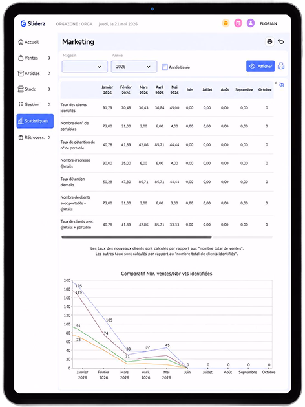Expand the Articles menu chevron
Image resolution: width=305 pixels, height=407 pixels.
(x=49, y=74)
